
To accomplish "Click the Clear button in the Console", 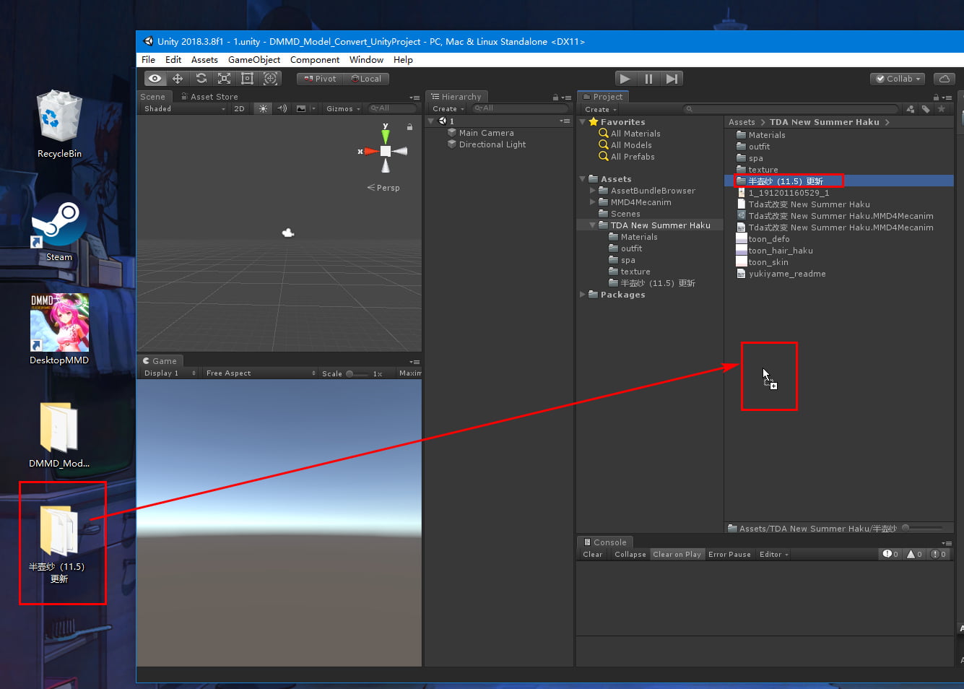I will coord(592,554).
